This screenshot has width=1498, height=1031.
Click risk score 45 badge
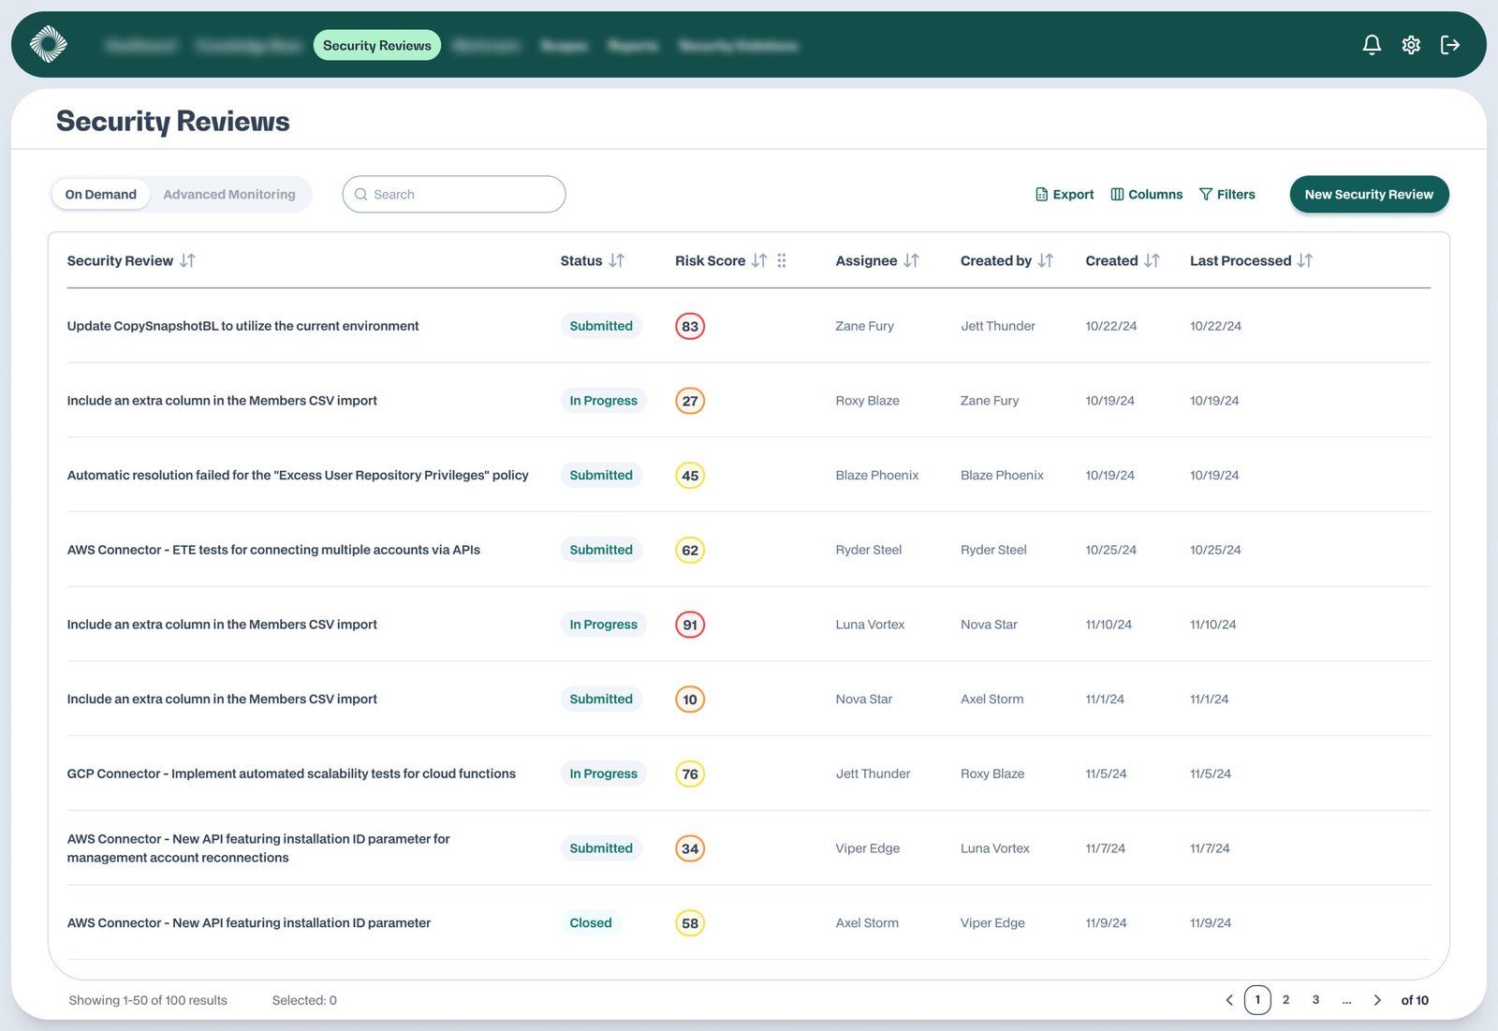pos(690,476)
